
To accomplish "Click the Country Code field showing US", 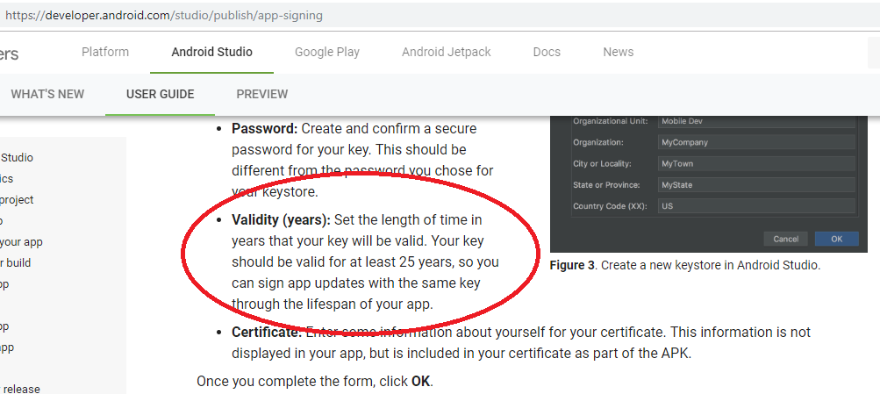I will click(756, 206).
